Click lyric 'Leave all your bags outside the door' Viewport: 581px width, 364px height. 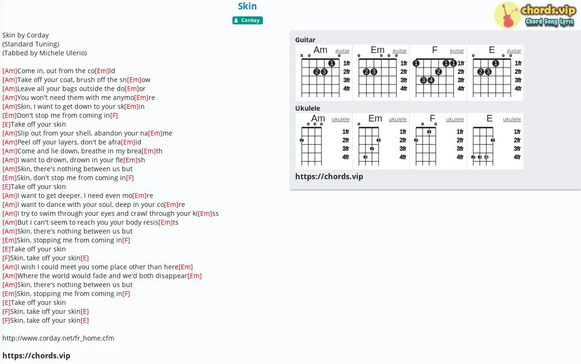coord(74,89)
